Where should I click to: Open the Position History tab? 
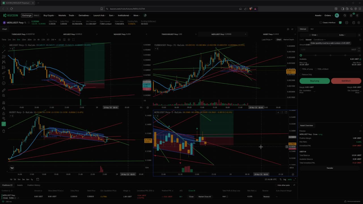click(x=33, y=185)
